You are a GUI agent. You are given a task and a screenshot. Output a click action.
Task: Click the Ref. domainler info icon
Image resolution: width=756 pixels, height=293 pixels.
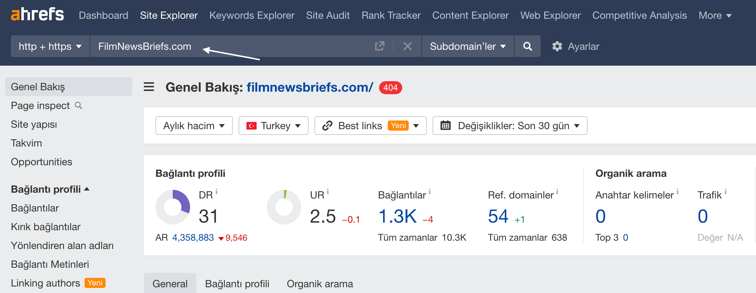click(557, 191)
